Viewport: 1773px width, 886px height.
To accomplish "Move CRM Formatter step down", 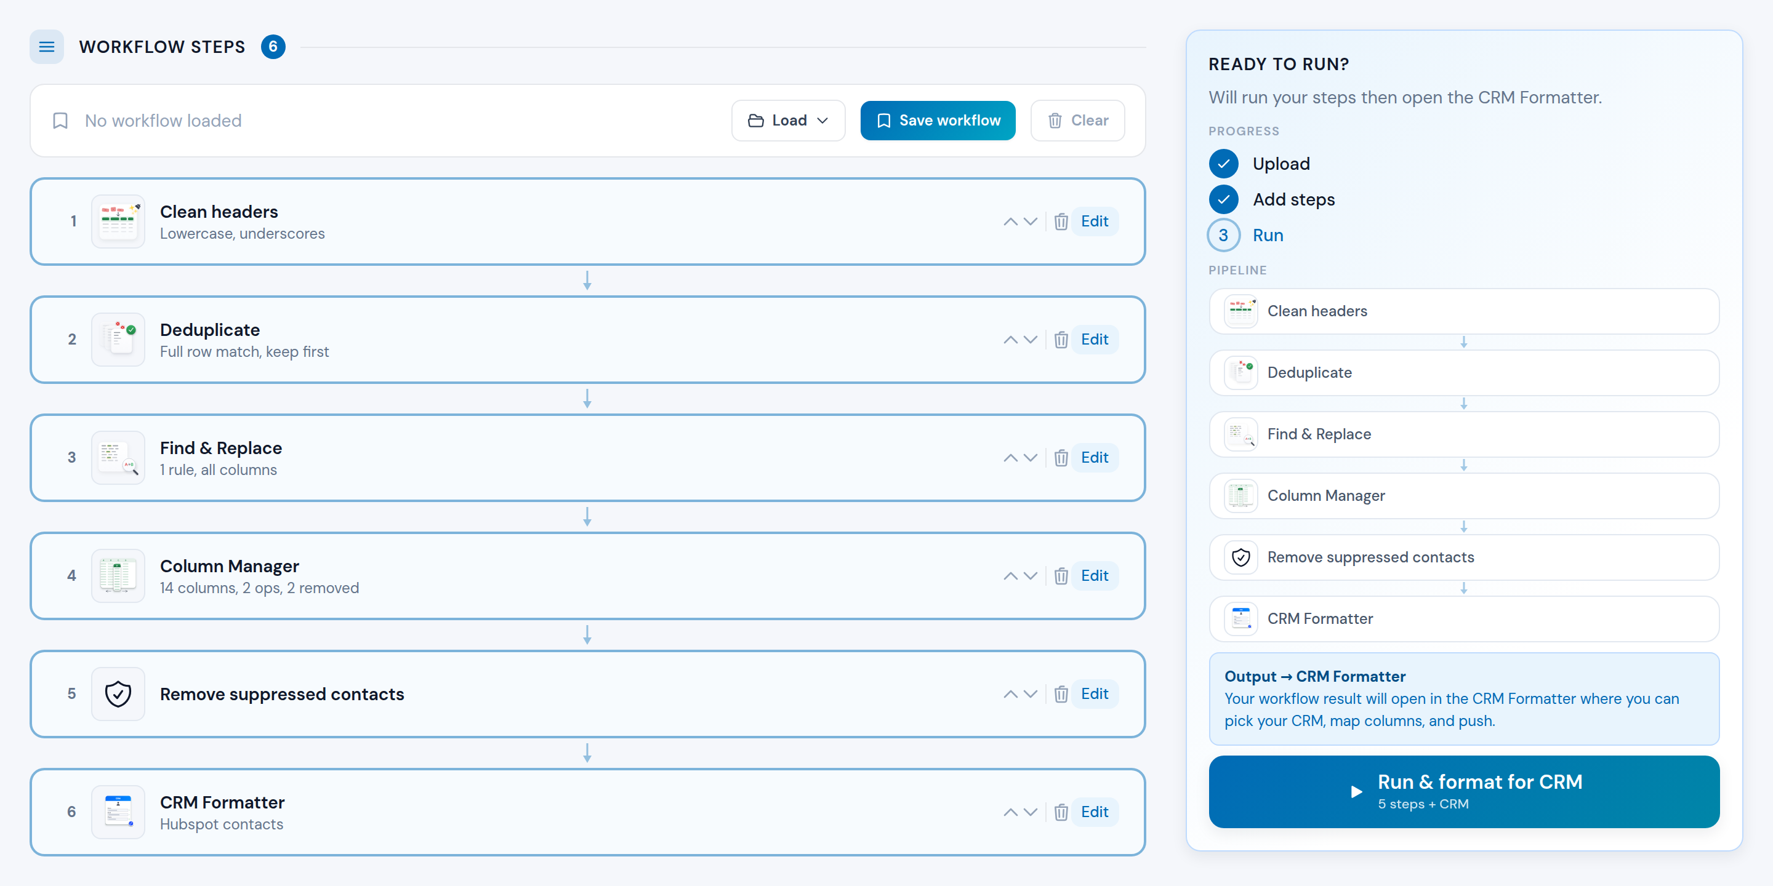I will pyautogui.click(x=1030, y=812).
